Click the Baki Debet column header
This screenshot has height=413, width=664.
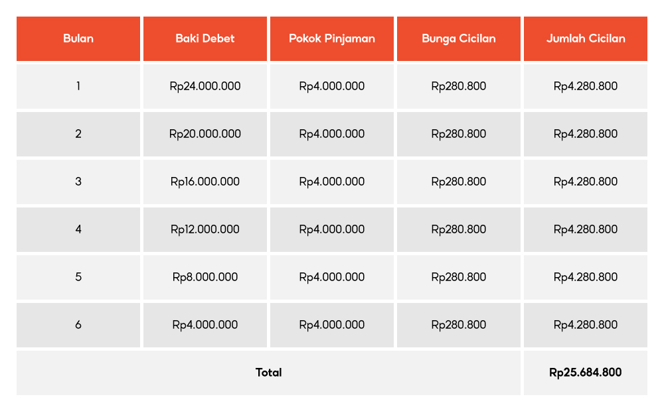click(205, 38)
